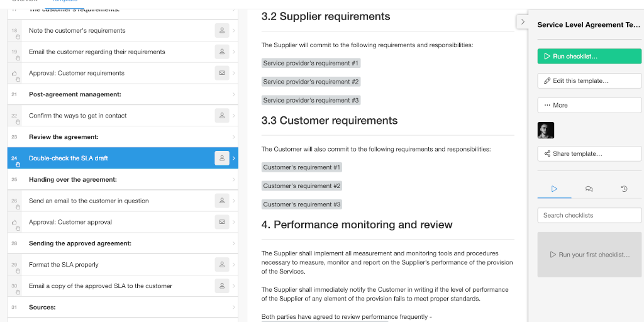Click assignee icon on Note the customer's requirements
Screen dimensions: 644x322
click(222, 30)
